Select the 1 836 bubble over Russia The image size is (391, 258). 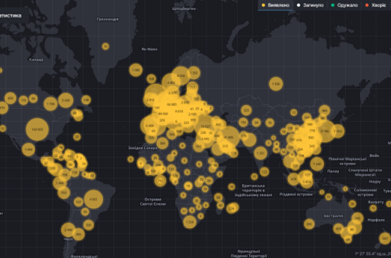pyautogui.click(x=276, y=83)
